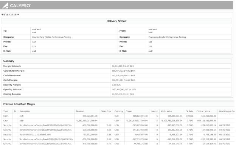Screen dimensions: 236x146
Task: Click the FX Rate column header
Action: (189, 111)
